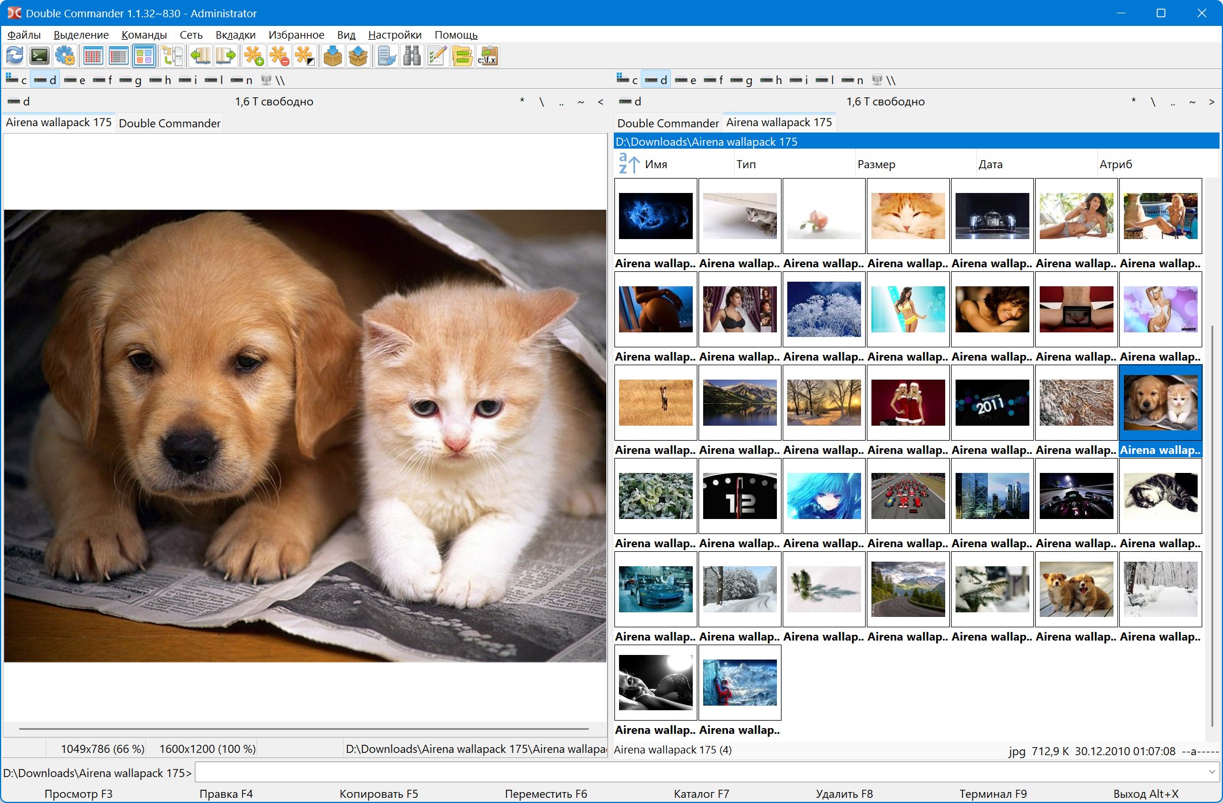
Task: Toggle thumbnails view mode button
Action: pyautogui.click(x=144, y=56)
